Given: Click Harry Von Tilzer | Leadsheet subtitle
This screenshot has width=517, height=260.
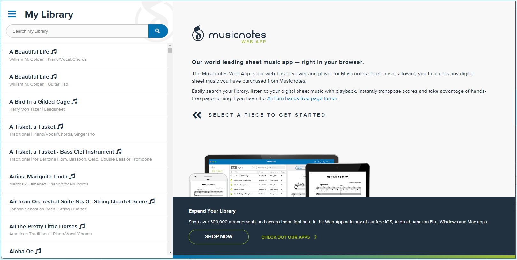Looking at the screenshot, I should tap(37, 109).
